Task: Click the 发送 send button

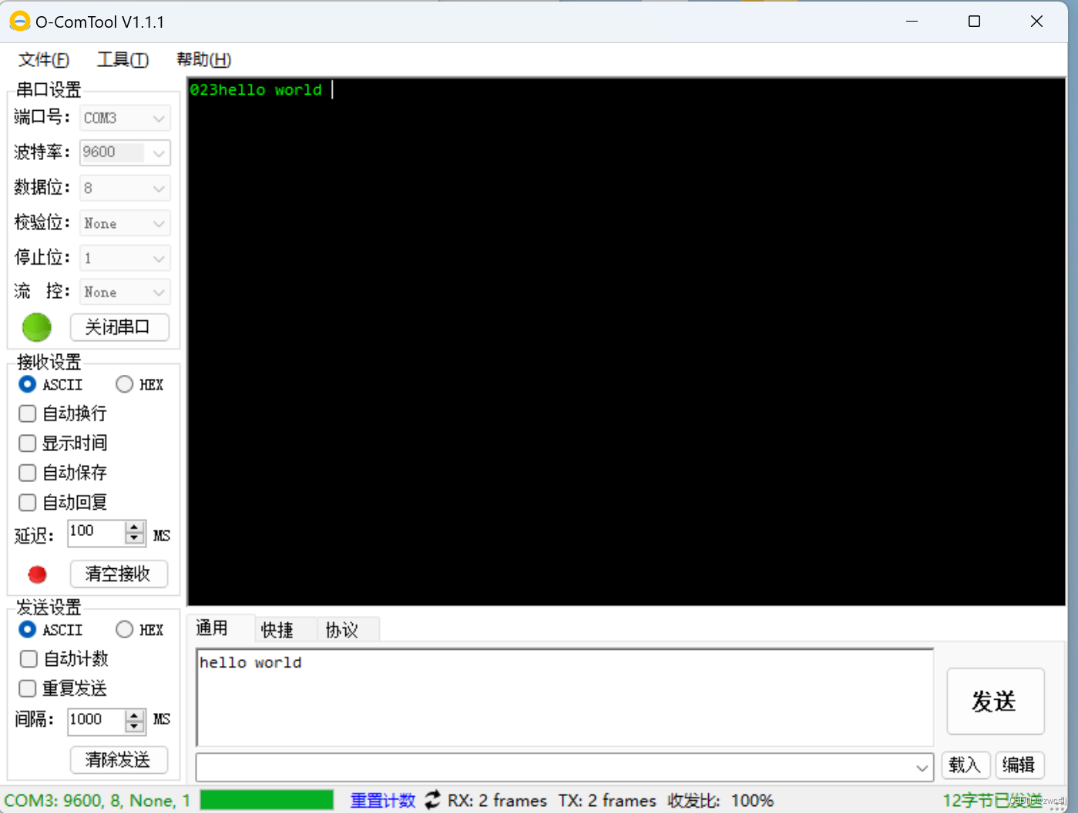Action: coord(995,701)
